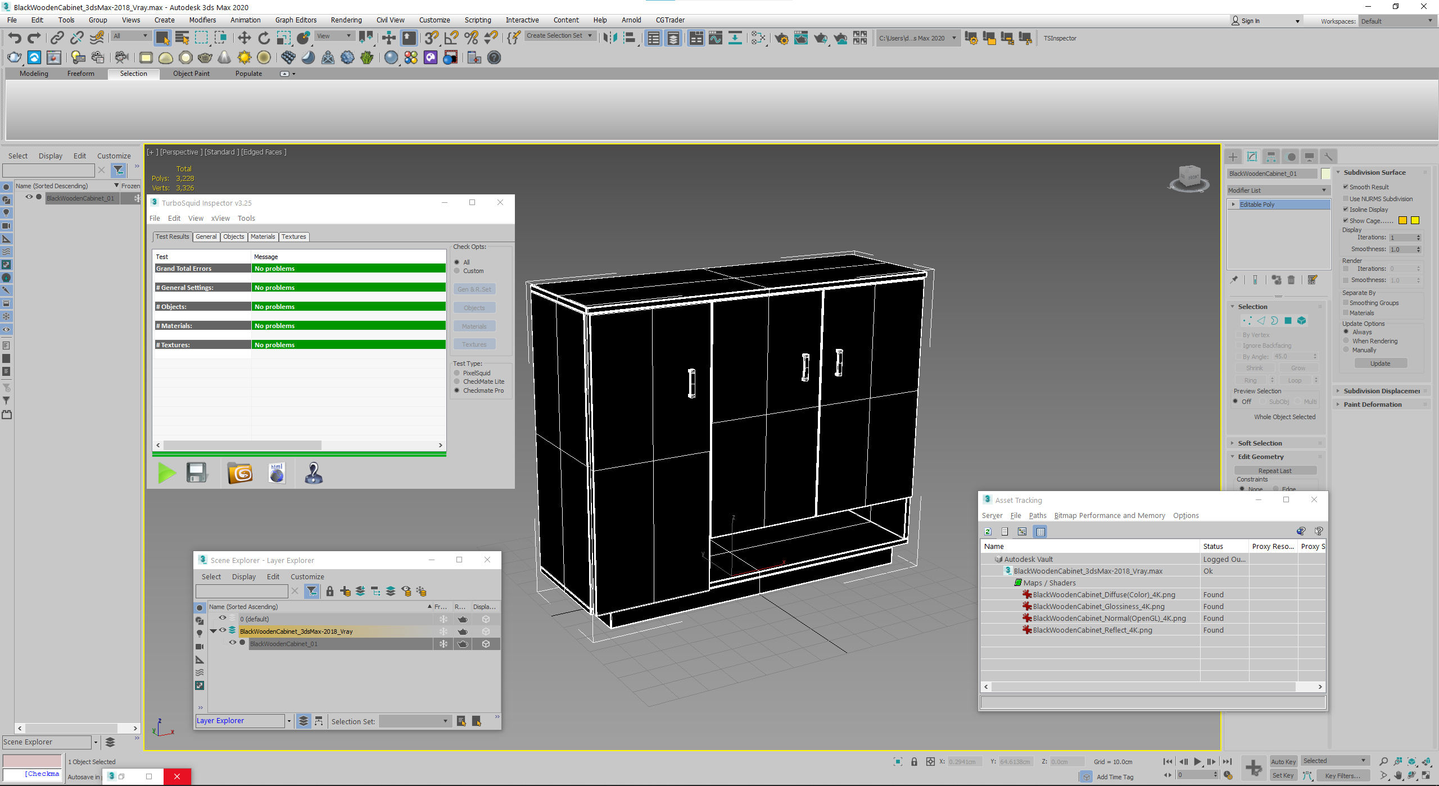Click the save floppy icon in Inspector
Screen dimensions: 1439x786
point(197,473)
